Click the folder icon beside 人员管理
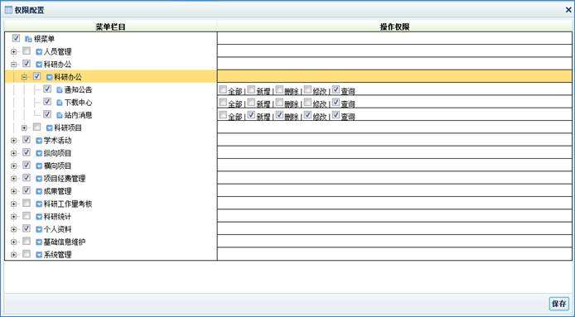Image resolution: width=575 pixels, height=317 pixels. (39, 51)
